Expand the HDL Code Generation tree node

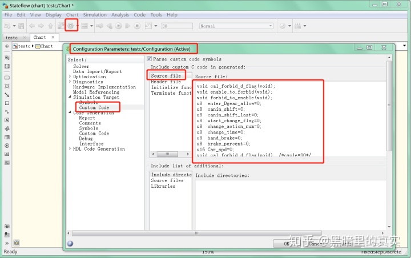tap(70, 148)
